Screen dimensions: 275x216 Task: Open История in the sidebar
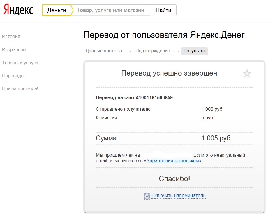(11, 36)
